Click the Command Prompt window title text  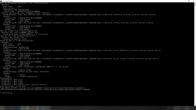pyautogui.click(x=7, y=1)
